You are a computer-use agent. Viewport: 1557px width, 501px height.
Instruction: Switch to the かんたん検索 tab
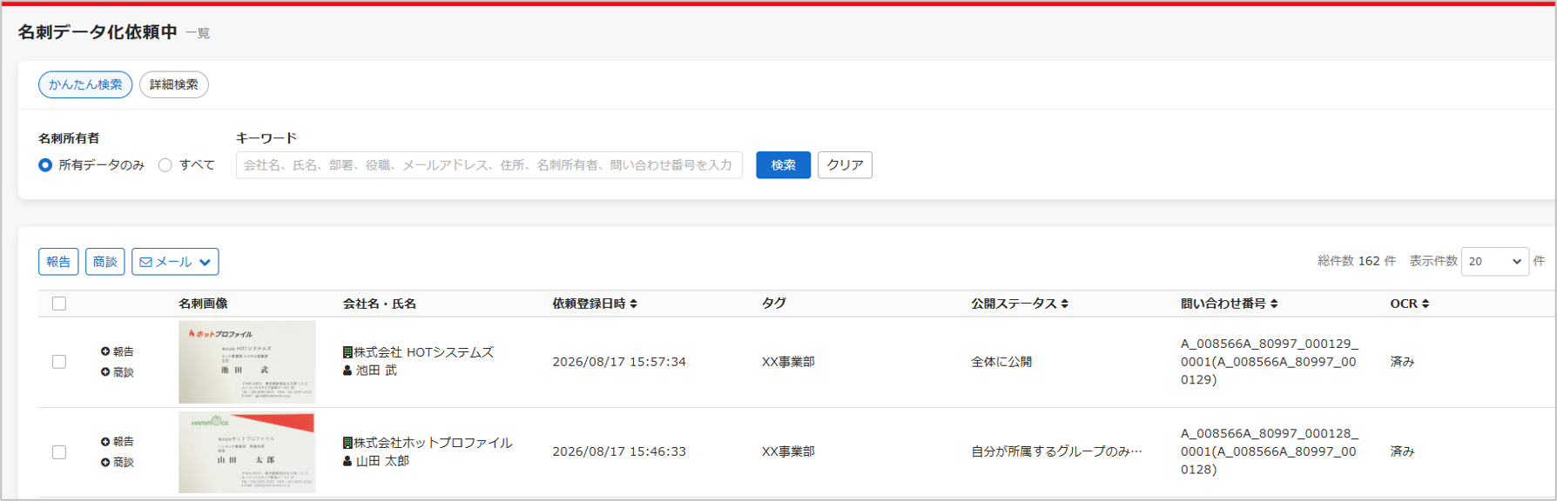(85, 84)
